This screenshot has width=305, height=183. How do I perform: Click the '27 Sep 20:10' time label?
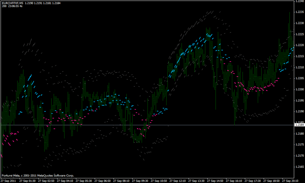coord(290,181)
